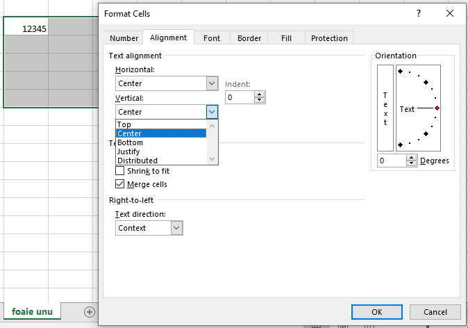Click the Degrees value input field
The height and width of the screenshot is (328, 468).
pos(392,161)
